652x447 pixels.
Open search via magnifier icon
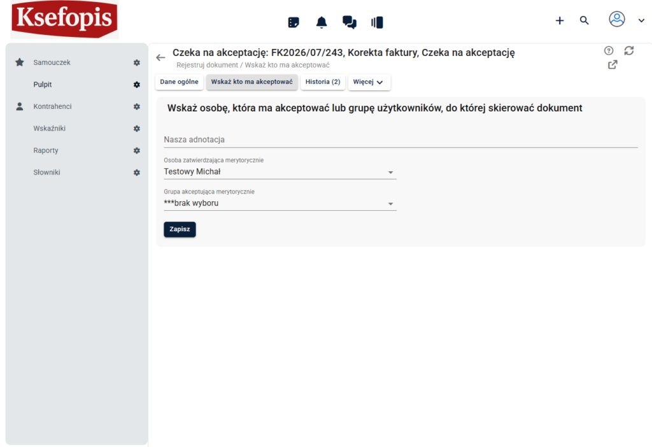tap(585, 20)
